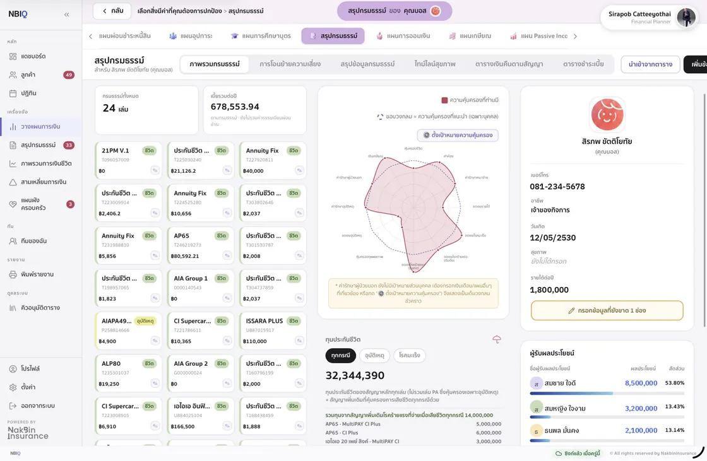707x461 pixels.
Task: Click beneficiary name ธนพล มั่นคง
Action: 561,430
